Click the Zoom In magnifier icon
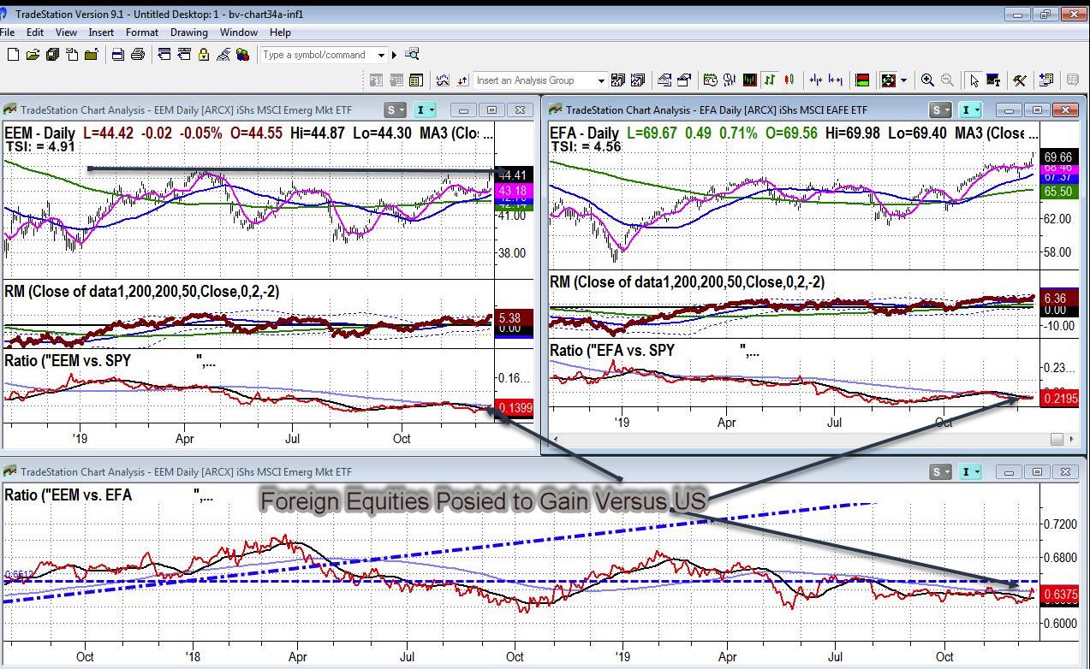This screenshot has width=1090, height=669. tap(926, 80)
